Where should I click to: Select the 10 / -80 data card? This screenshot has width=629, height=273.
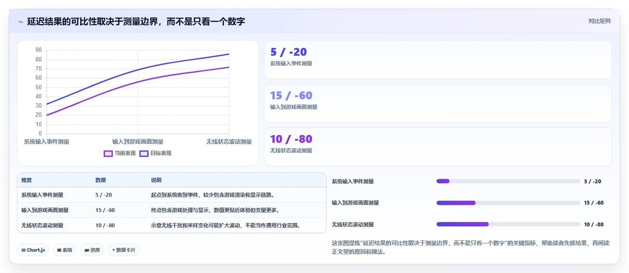tap(438, 147)
